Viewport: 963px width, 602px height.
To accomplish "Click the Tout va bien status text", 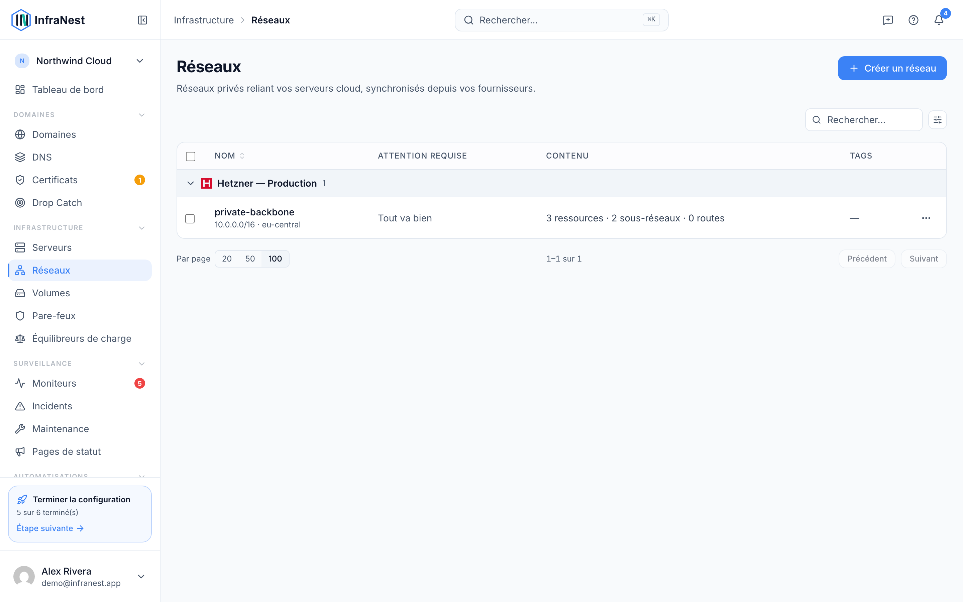I will click(405, 218).
